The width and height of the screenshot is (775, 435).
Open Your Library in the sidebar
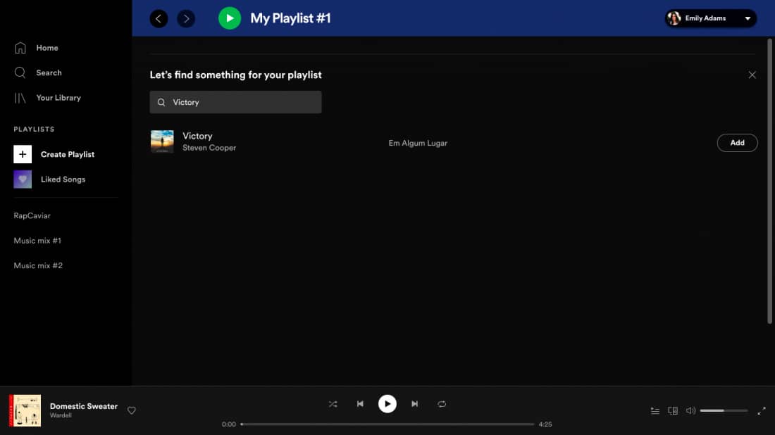58,98
